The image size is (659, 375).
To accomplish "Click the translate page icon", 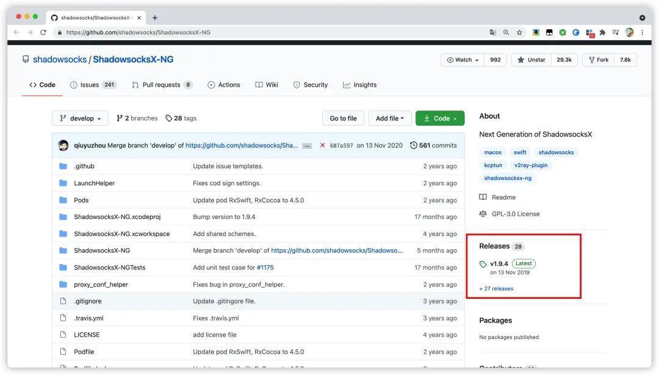I will [492, 32].
